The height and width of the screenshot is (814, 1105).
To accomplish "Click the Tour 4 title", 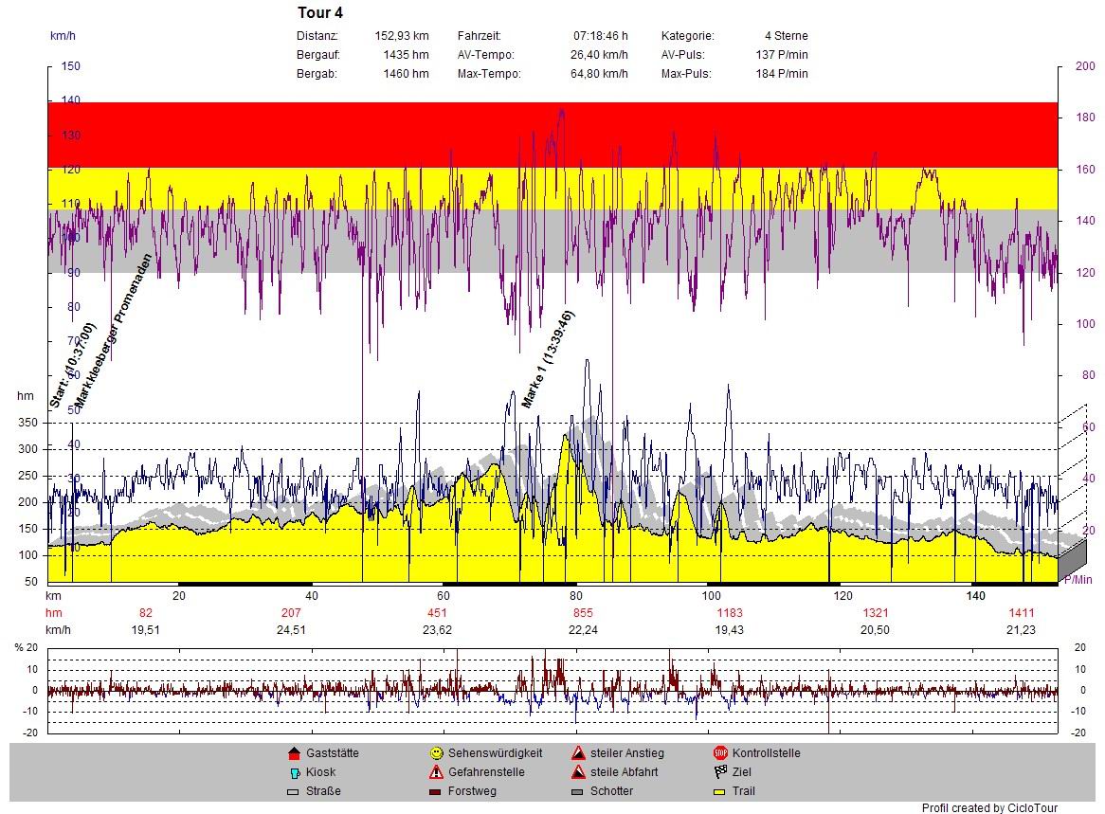I will point(319,13).
